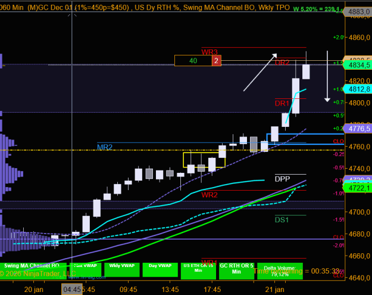This screenshot has height=295, width=372.
Task: Toggle the GC RTH OR 5 Min button
Action: tap(236, 271)
